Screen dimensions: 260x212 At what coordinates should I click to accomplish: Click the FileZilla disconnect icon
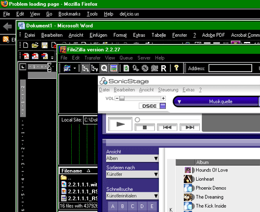154,68
